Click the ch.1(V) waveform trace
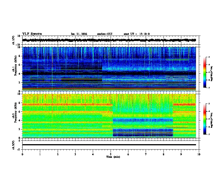 click(x=109, y=40)
